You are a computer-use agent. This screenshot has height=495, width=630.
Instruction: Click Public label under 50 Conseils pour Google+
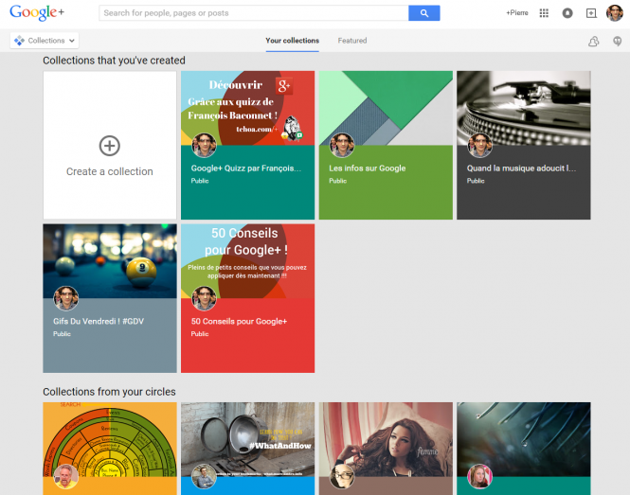pyautogui.click(x=200, y=333)
